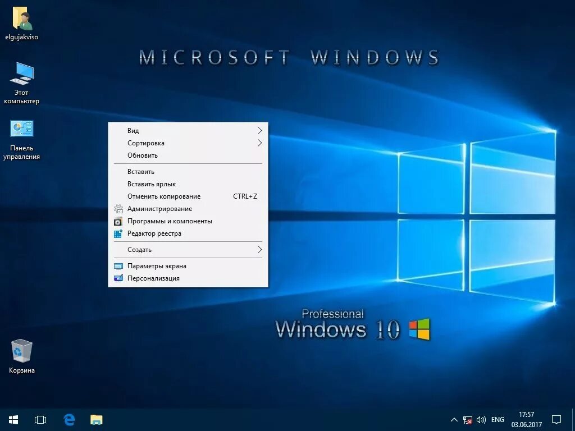575x431 pixels.
Task: Open Microsoft Edge from the taskbar
Action: pos(69,419)
